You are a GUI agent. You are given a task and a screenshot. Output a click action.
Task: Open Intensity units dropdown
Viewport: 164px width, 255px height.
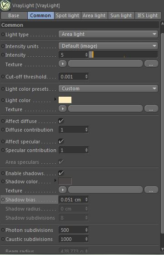(108, 46)
